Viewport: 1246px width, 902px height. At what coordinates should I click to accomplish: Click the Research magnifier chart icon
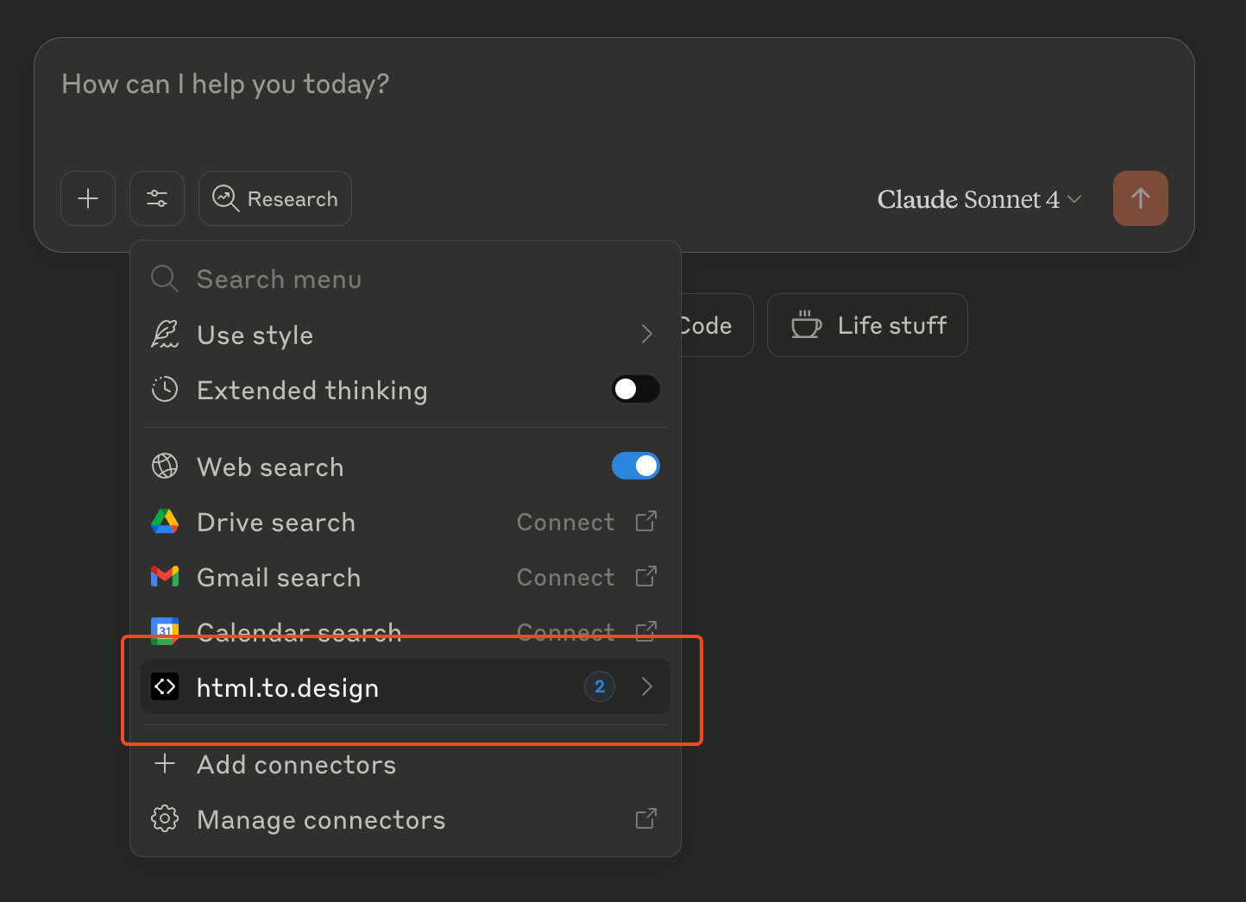pyautogui.click(x=225, y=198)
